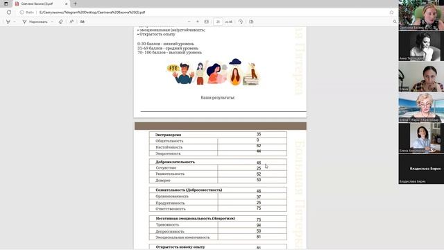The height and width of the screenshot is (250, 444).
Task: Click the Открытость новому опыту header
Action: 180,247
